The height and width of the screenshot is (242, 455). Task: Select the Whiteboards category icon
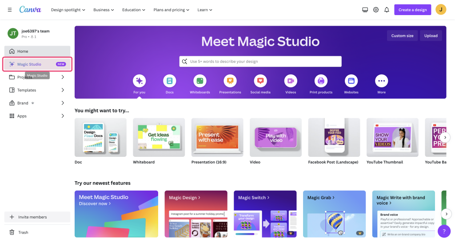[200, 81]
